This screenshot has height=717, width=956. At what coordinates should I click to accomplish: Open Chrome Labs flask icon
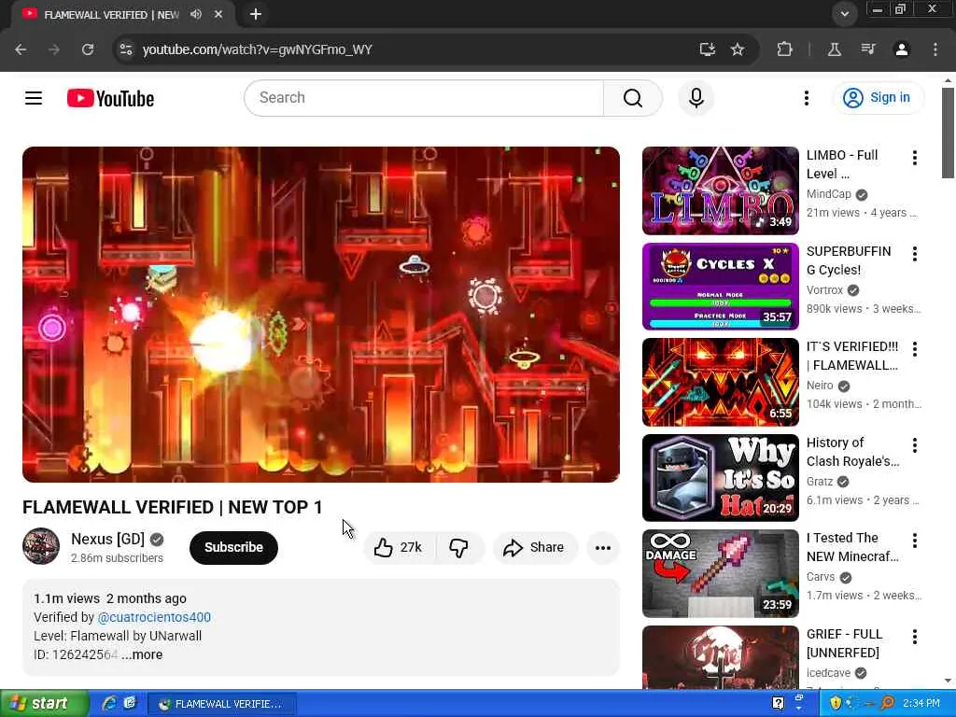pyautogui.click(x=835, y=49)
